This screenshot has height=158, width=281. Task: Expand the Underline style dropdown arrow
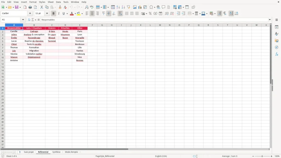(x=67, y=14)
